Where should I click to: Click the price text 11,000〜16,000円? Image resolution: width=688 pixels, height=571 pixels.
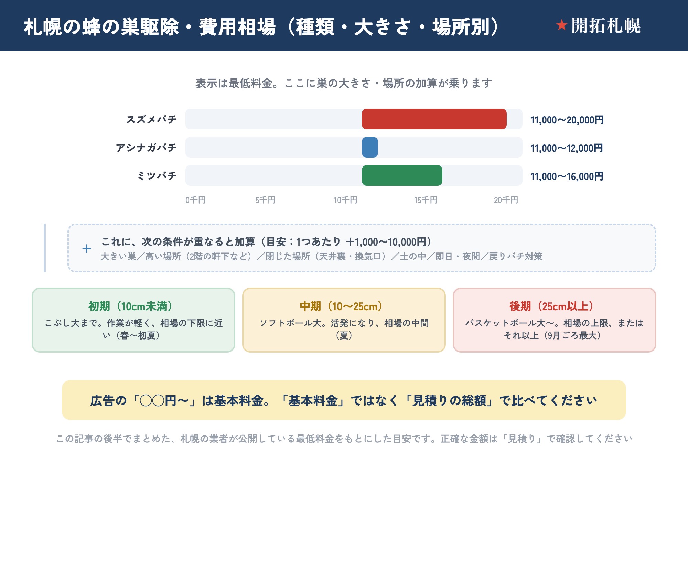[x=567, y=176]
